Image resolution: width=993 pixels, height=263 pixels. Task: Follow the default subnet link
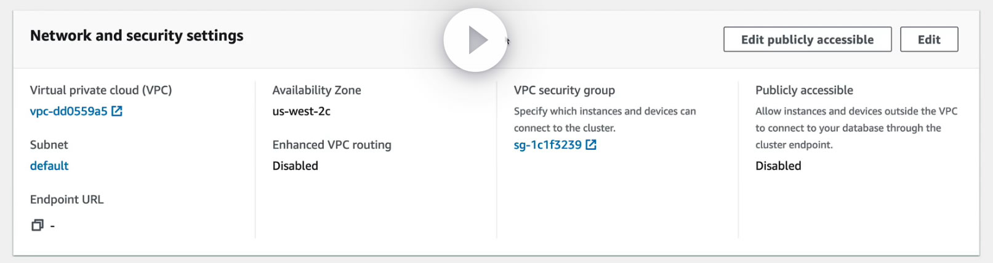point(49,166)
